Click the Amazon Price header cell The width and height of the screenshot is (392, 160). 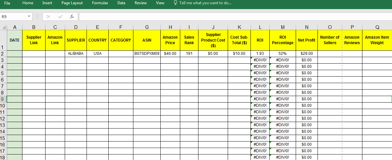pos(170,40)
